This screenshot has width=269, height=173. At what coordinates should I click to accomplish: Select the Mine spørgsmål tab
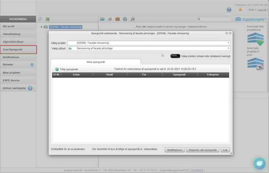(x=95, y=62)
